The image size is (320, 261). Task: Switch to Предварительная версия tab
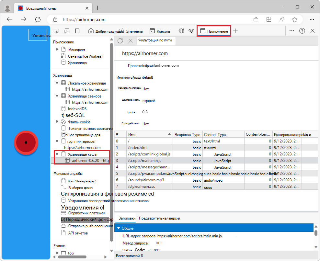click(x=159, y=218)
